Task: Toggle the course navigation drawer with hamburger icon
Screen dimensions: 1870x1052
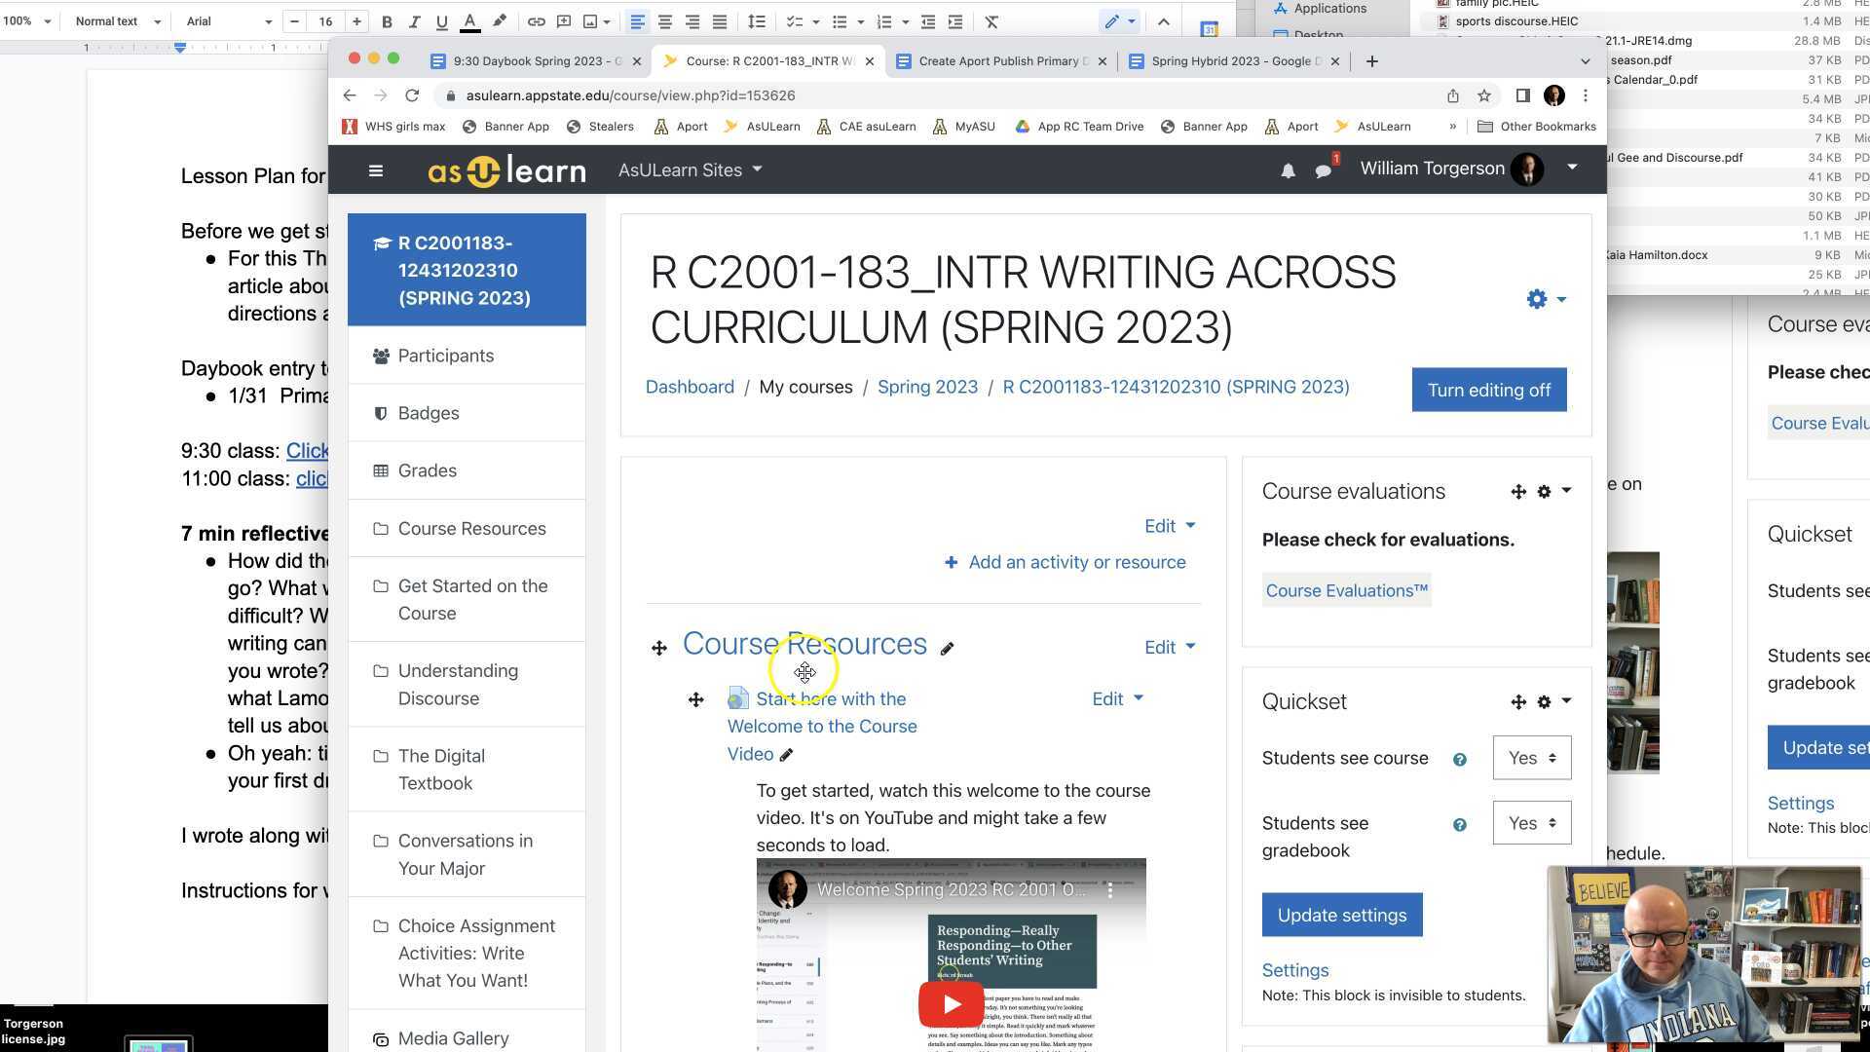Action: coord(375,170)
